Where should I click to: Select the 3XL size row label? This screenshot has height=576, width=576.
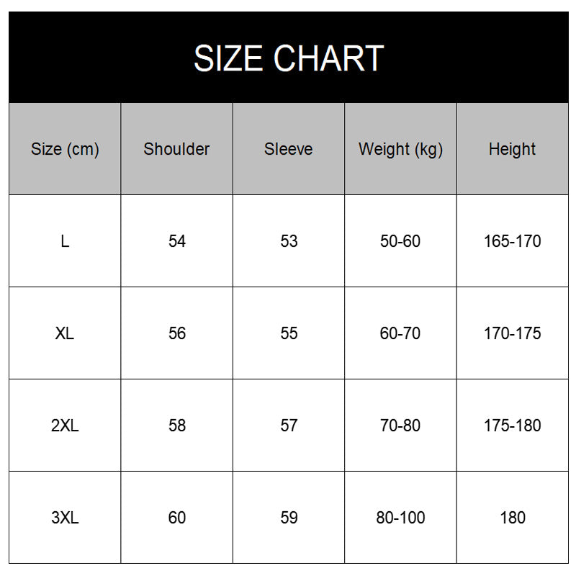pyautogui.click(x=65, y=518)
